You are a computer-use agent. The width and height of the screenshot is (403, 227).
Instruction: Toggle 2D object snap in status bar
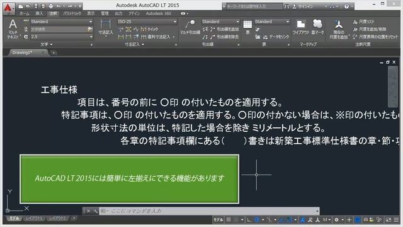[289, 219]
